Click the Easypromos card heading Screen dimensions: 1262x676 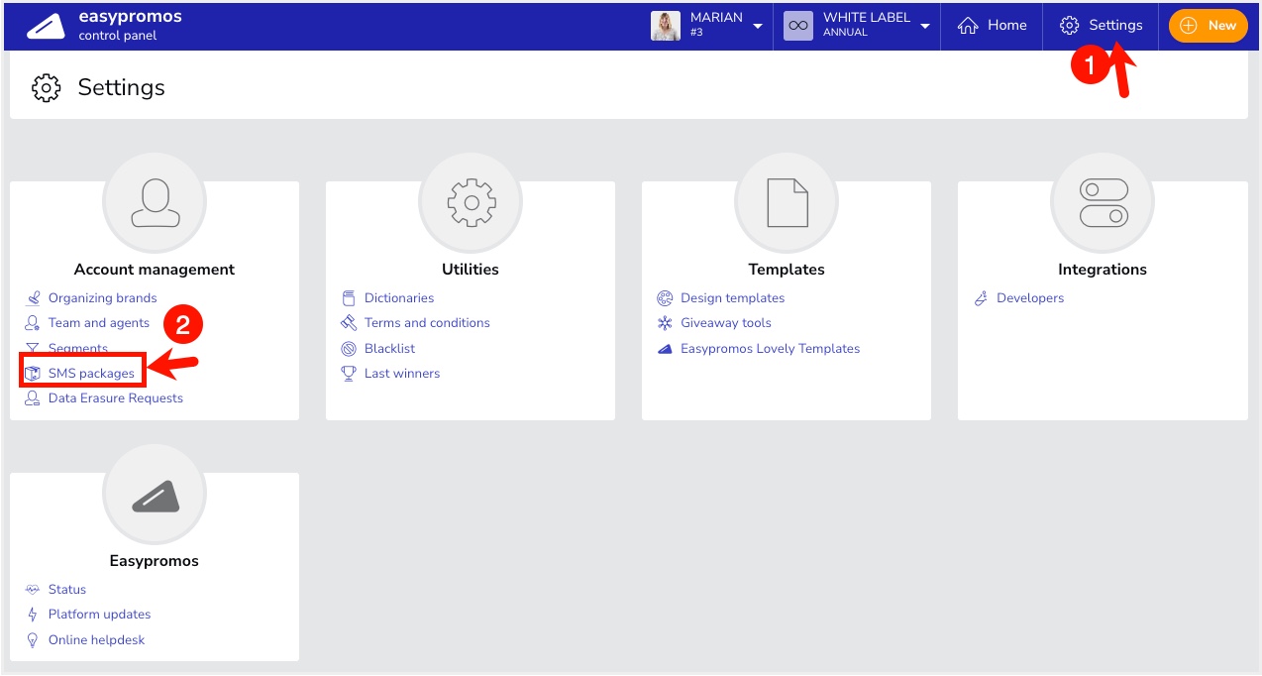(x=155, y=561)
